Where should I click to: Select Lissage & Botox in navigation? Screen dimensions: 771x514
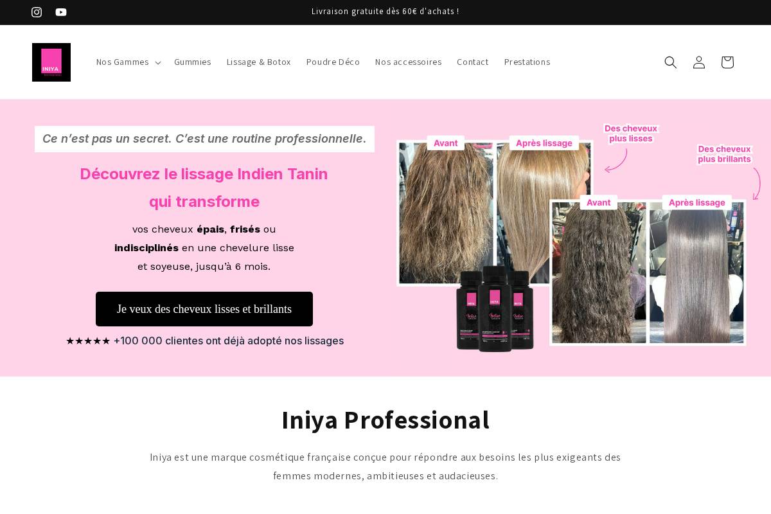[258, 62]
